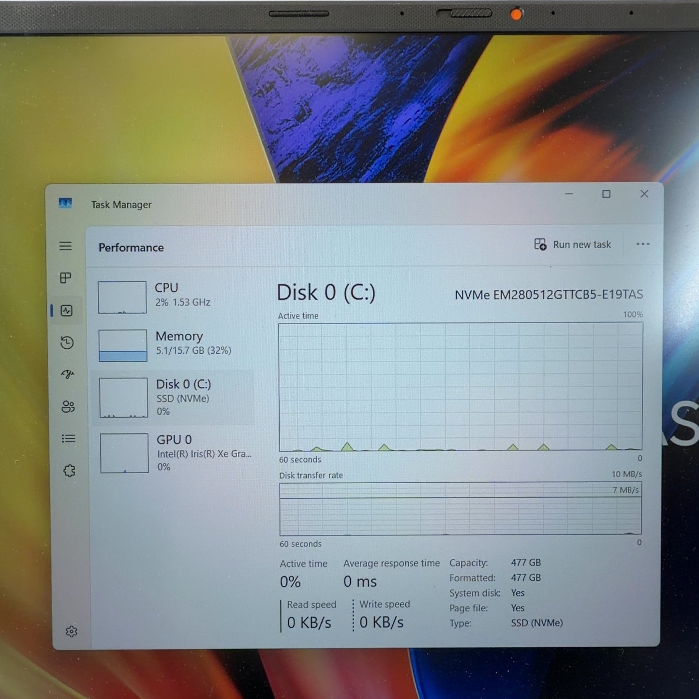Open Task Manager settings gear
The width and height of the screenshot is (699, 699).
coord(72,631)
